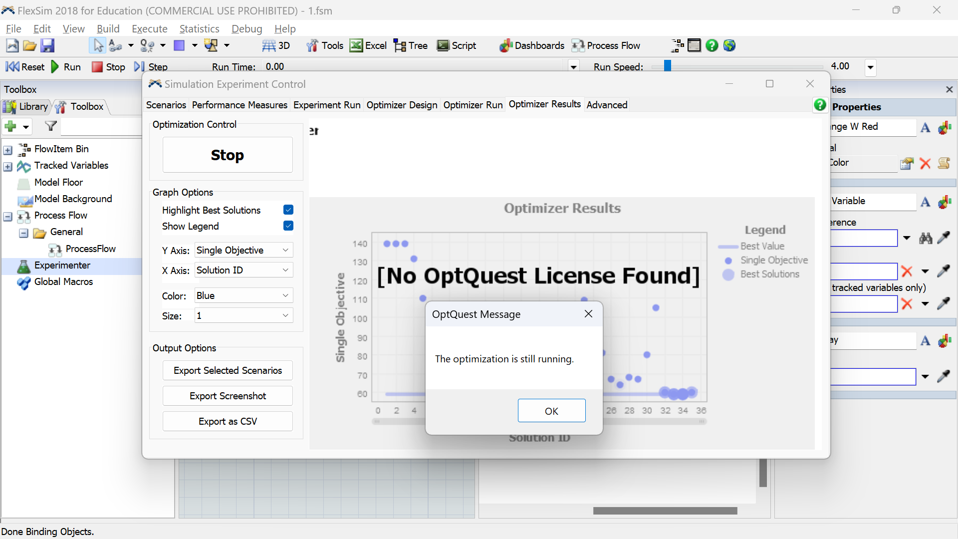Click the Save model floppy icon

[47, 45]
